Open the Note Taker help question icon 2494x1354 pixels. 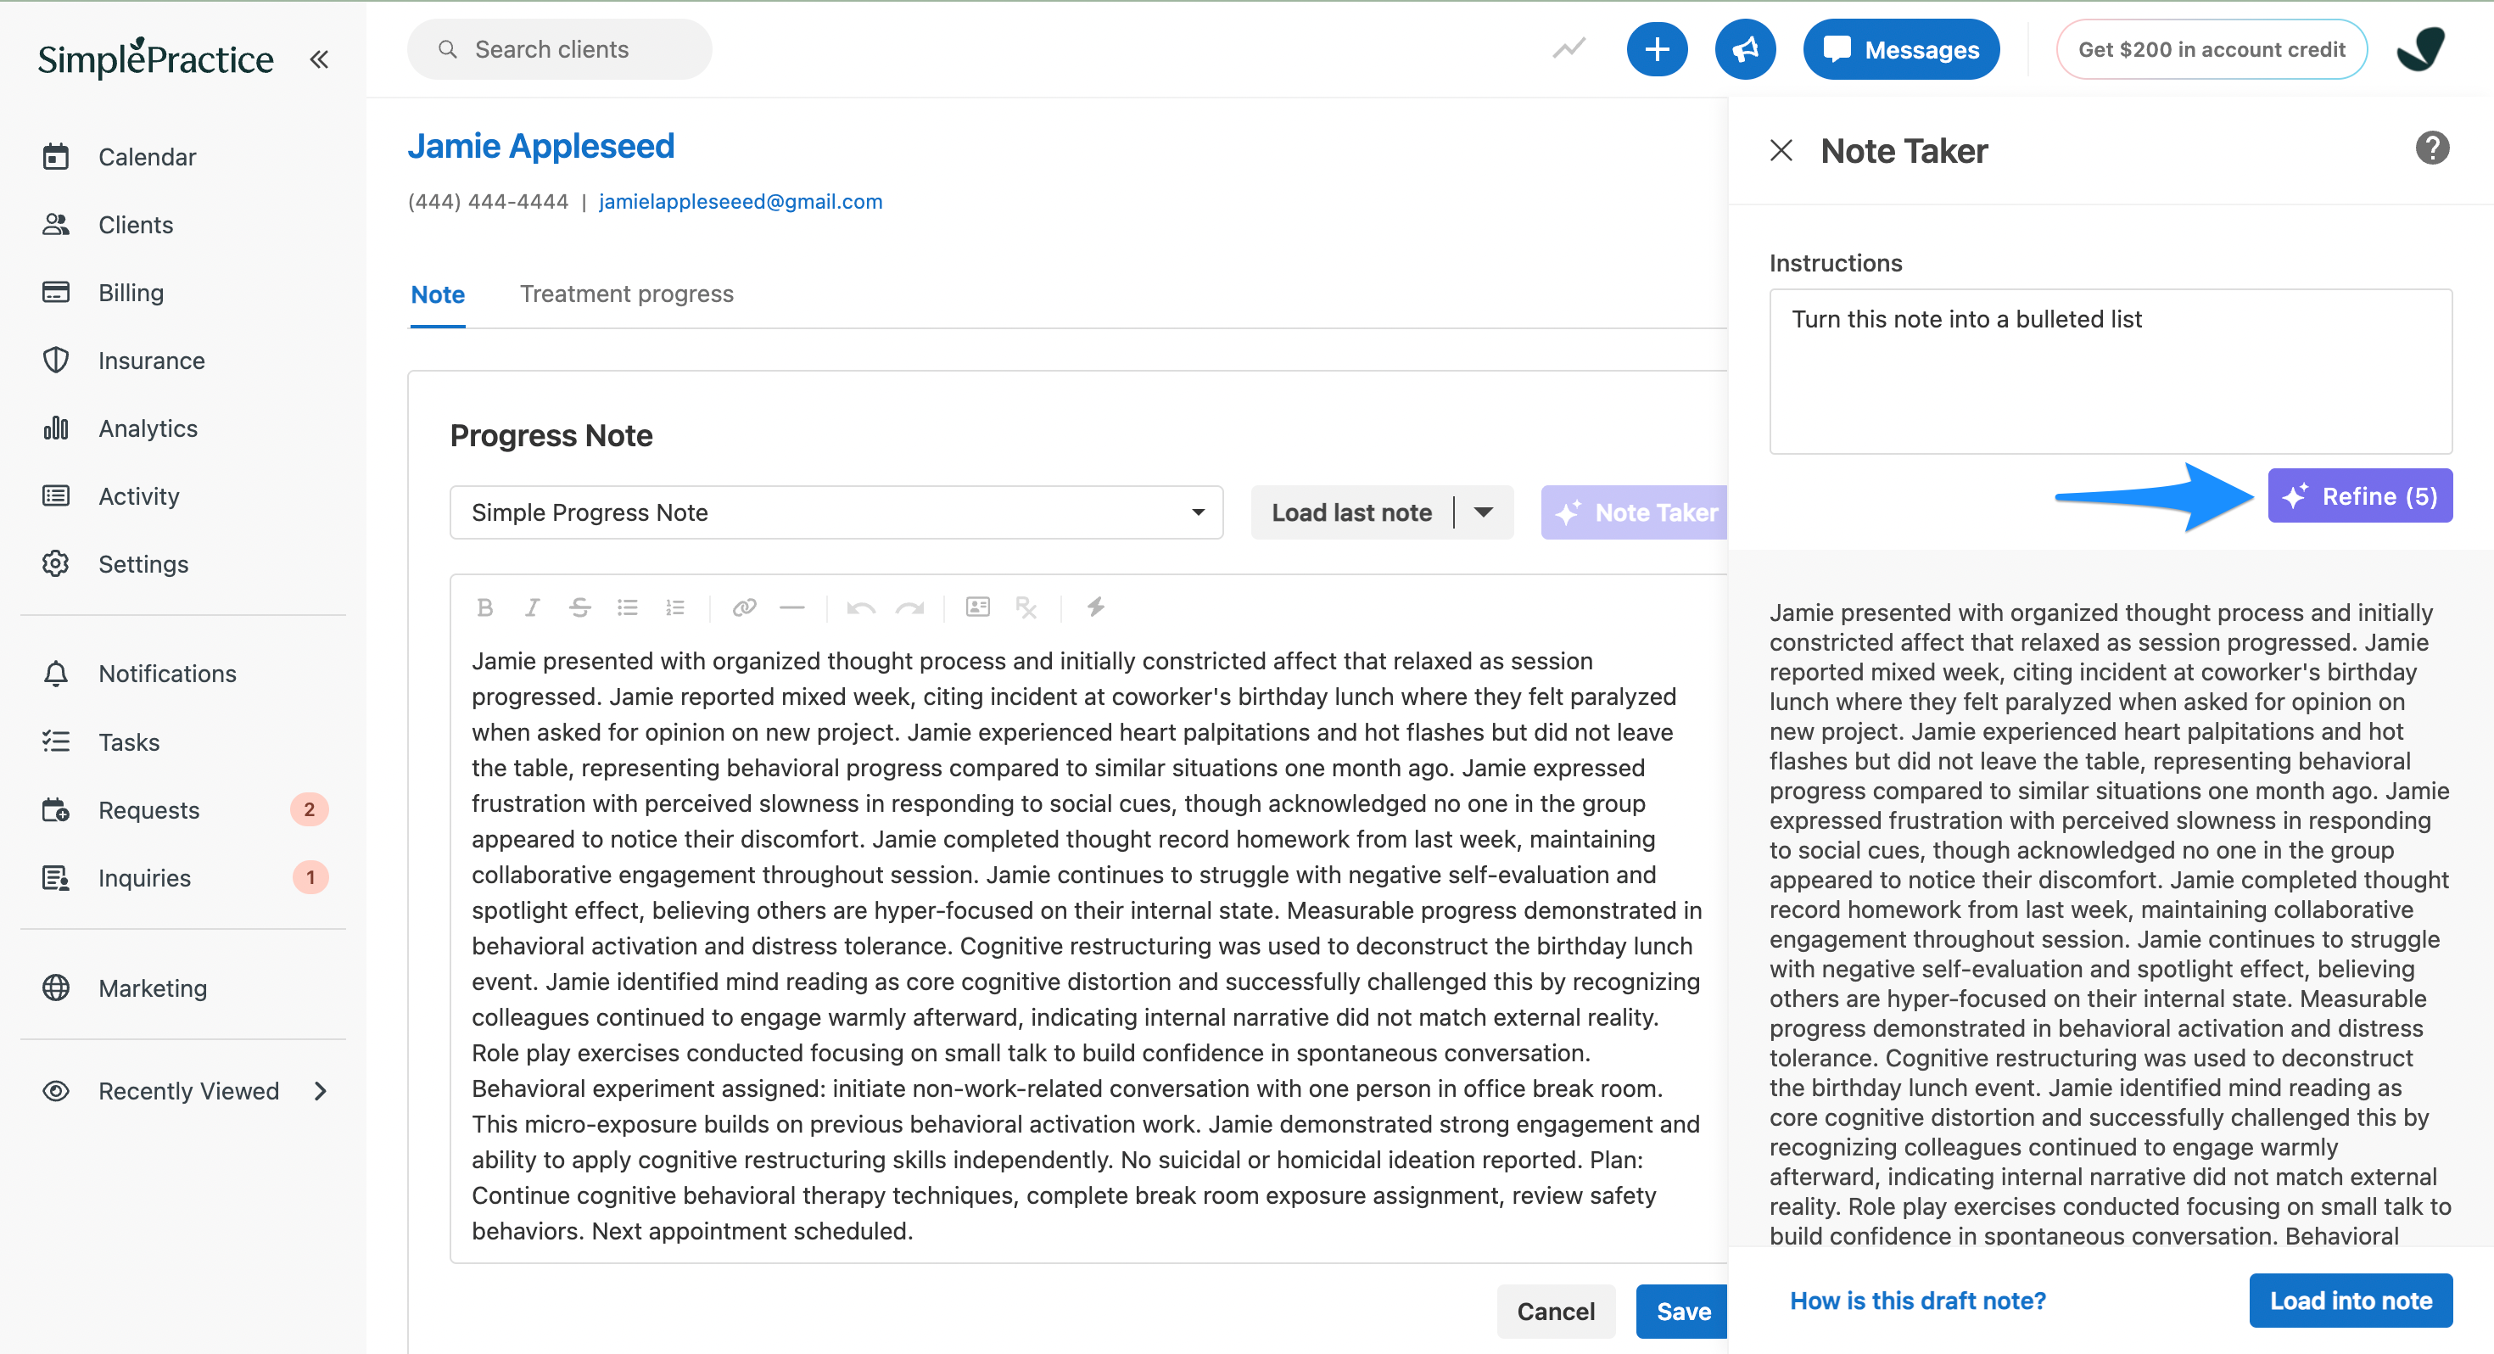(x=2432, y=148)
